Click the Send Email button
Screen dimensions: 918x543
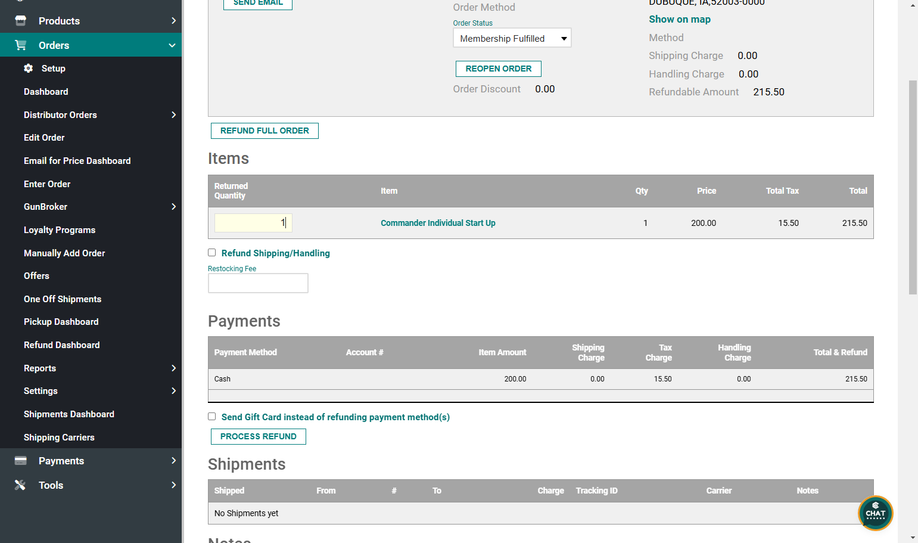[258, 3]
